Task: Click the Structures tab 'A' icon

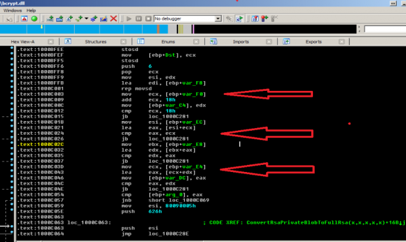Action: 68,42
